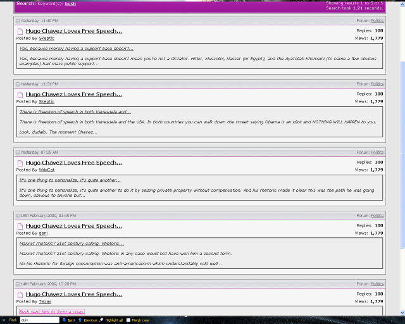The width and height of the screenshot is (405, 324).
Task: Click thread page icon in Yesterday 11:31 PM result
Action: tap(20, 95)
